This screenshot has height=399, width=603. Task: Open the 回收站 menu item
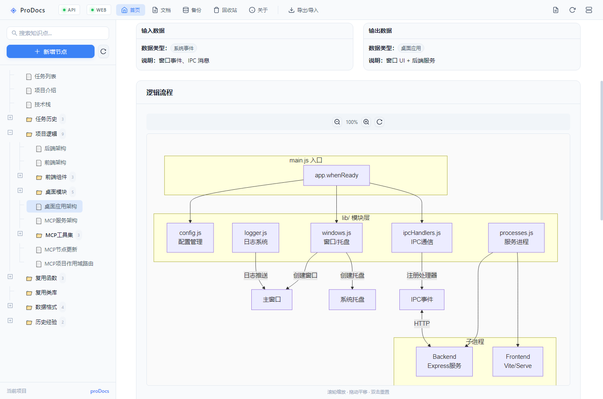tap(225, 10)
